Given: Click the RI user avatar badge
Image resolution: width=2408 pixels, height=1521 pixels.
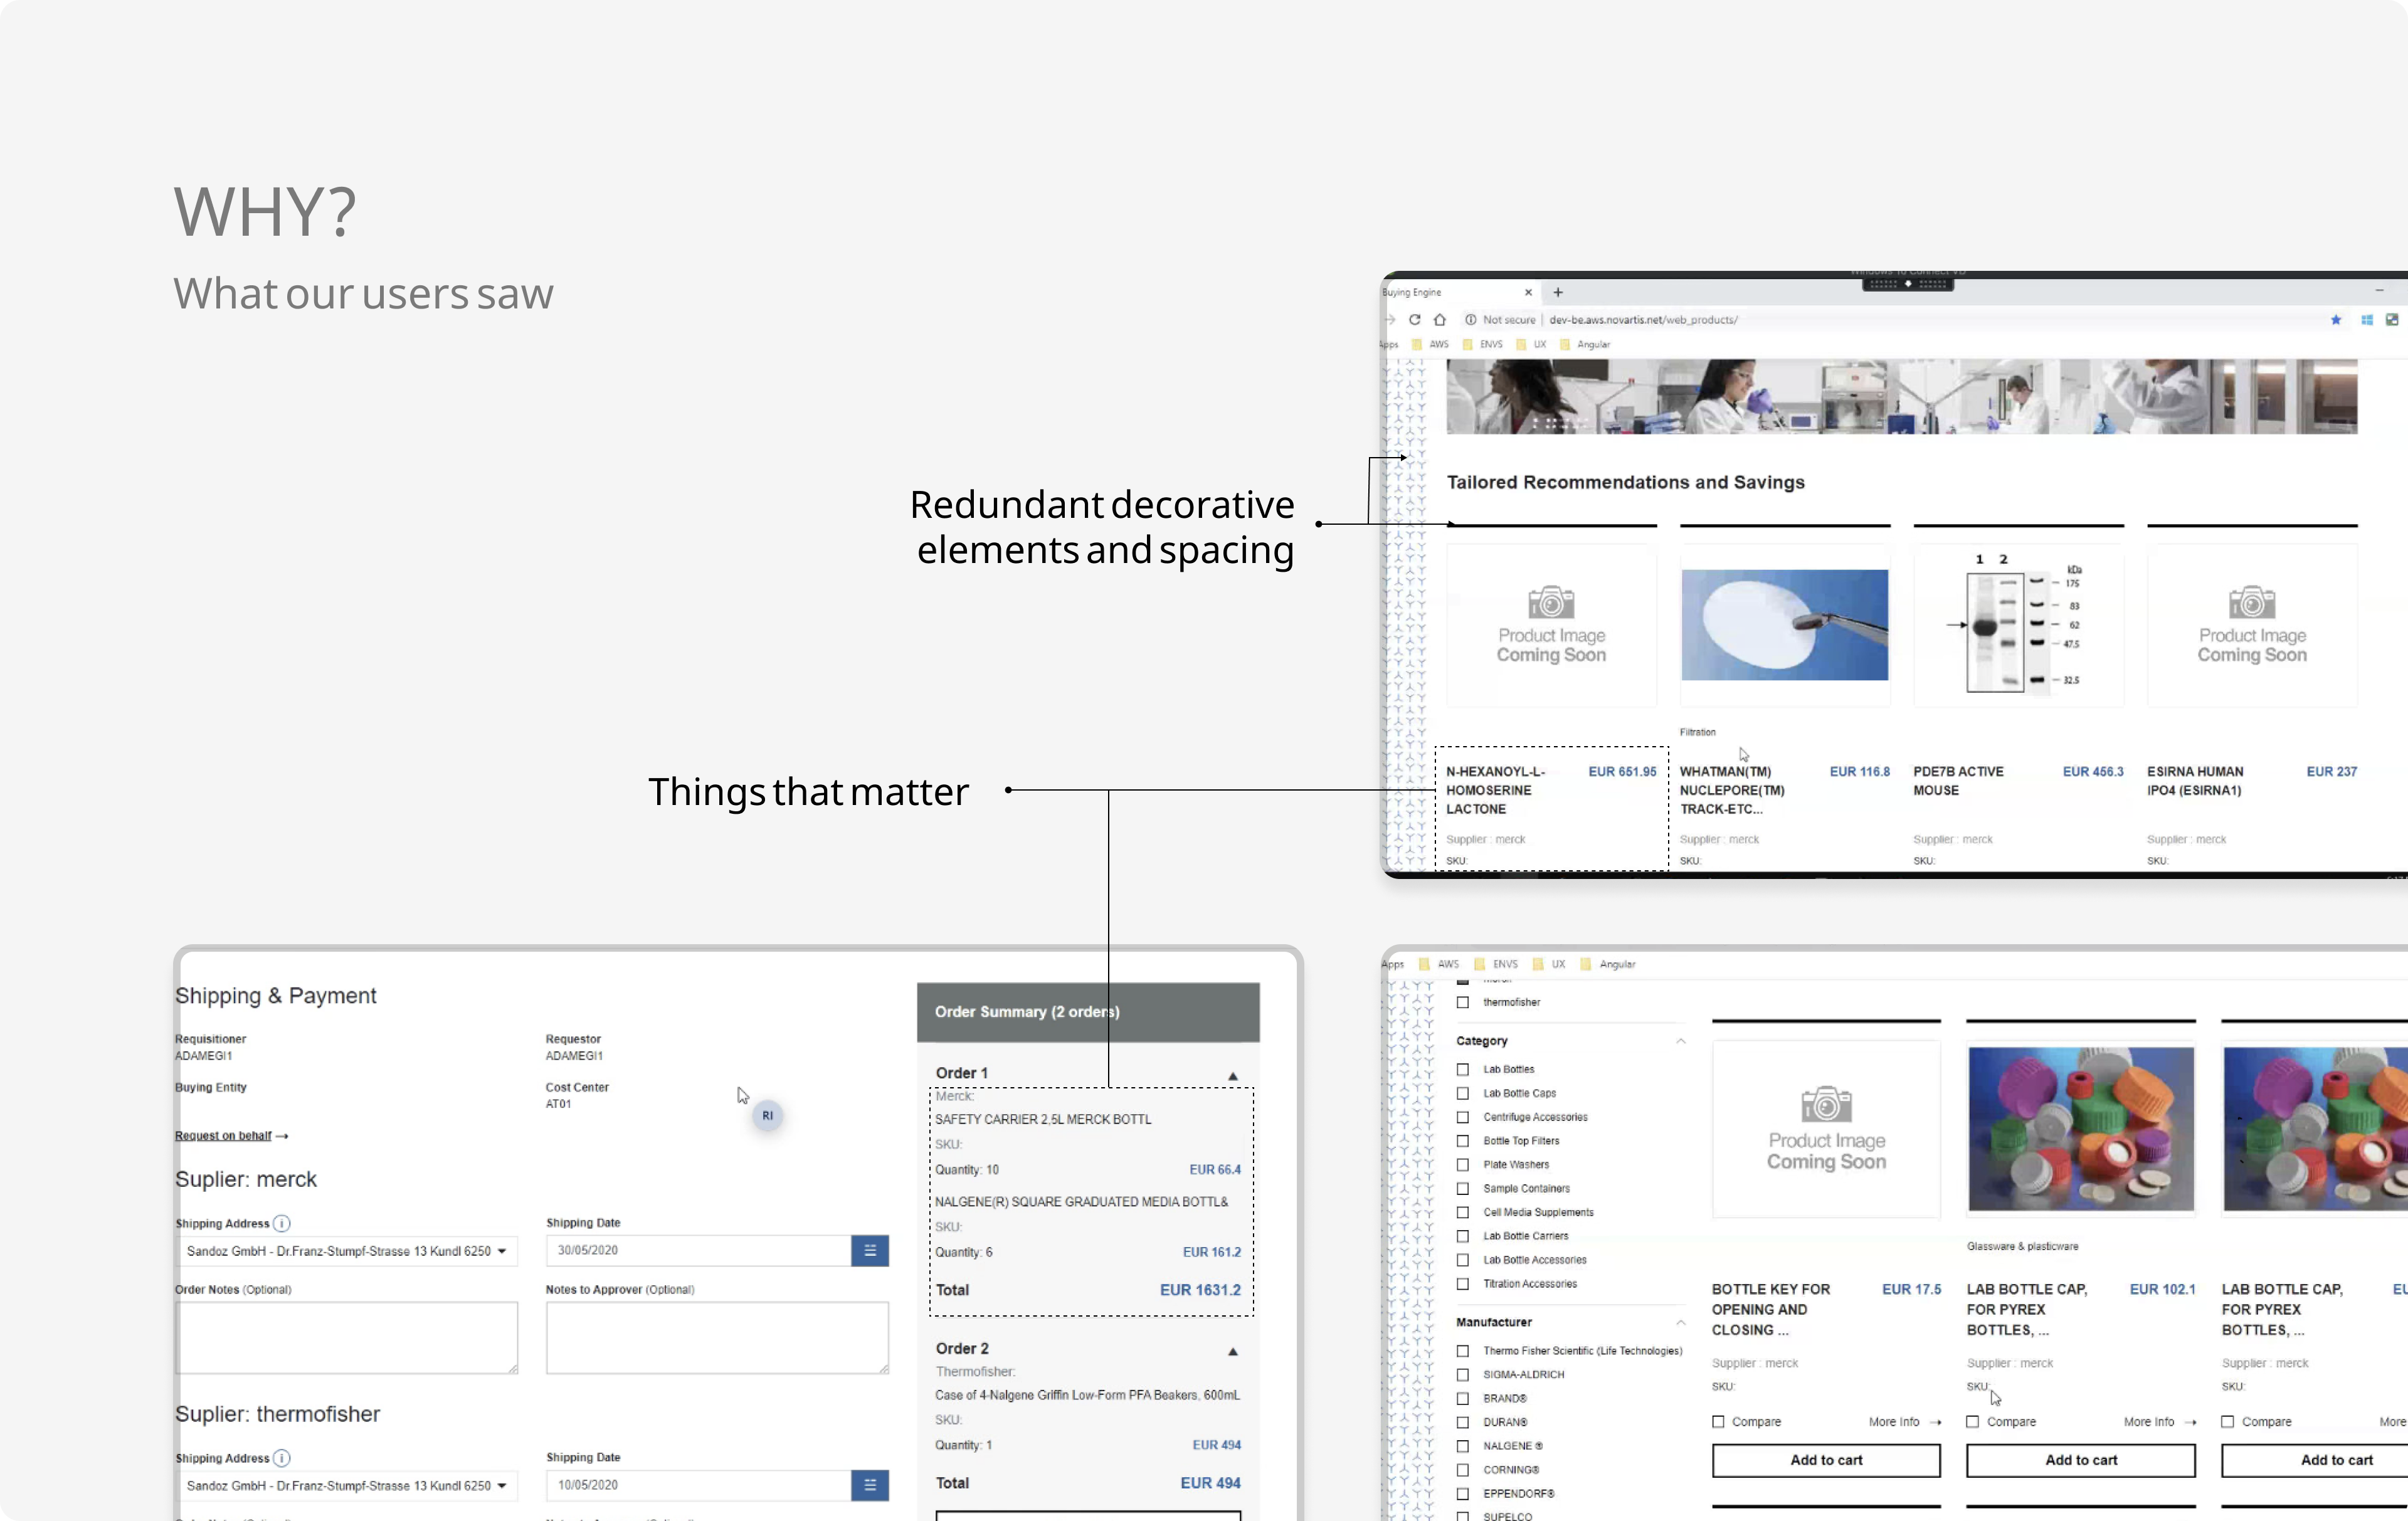Looking at the screenshot, I should 767,1115.
